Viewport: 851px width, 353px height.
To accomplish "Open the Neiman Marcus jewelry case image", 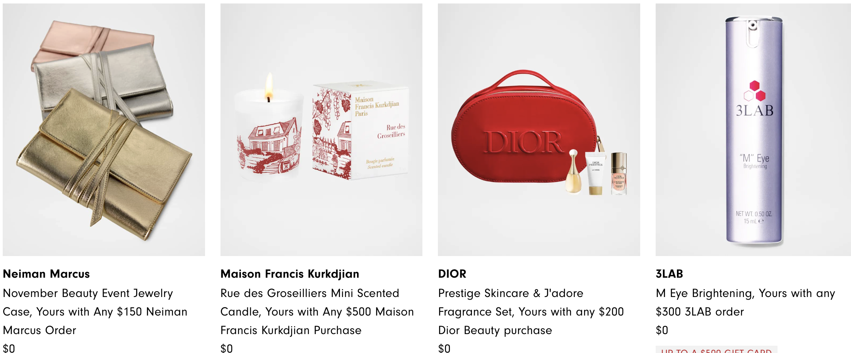I will point(104,130).
